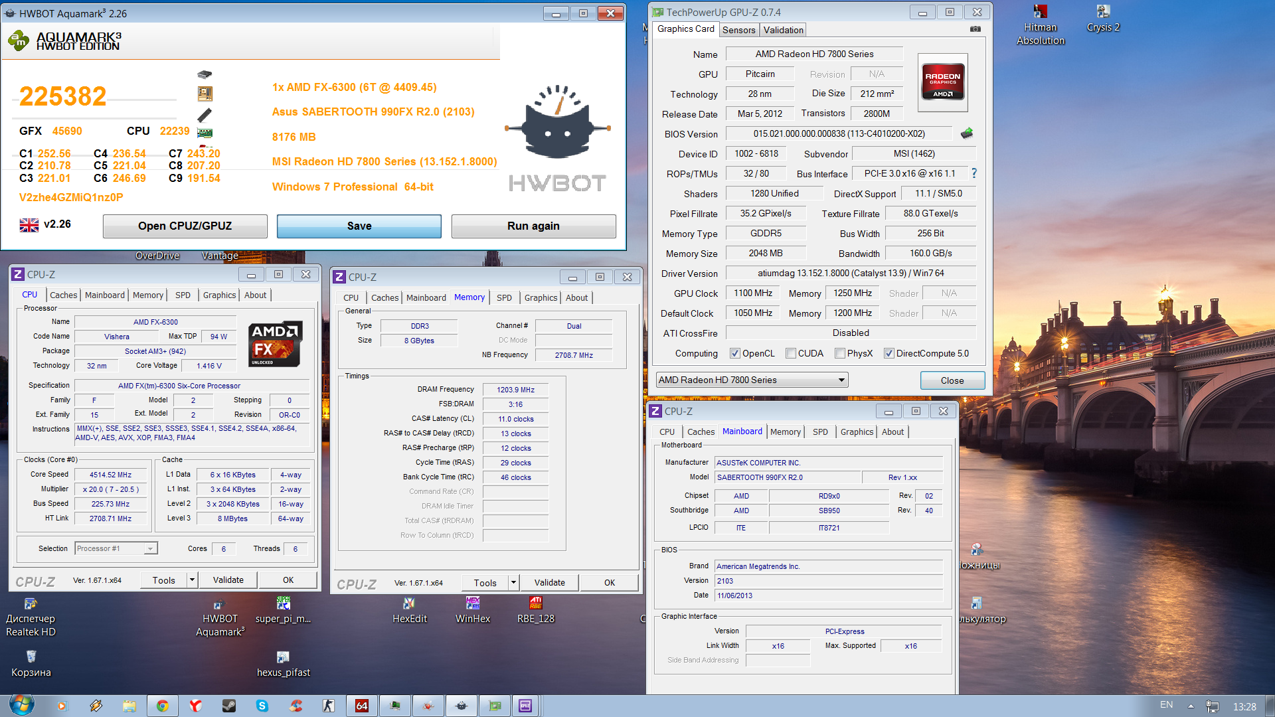
Task: Open About tab in the CPU-Z CPU window
Action: [x=255, y=295]
